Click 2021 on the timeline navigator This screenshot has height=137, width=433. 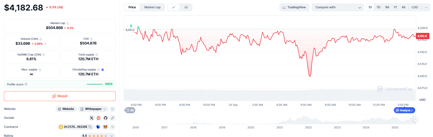[x=280, y=127]
